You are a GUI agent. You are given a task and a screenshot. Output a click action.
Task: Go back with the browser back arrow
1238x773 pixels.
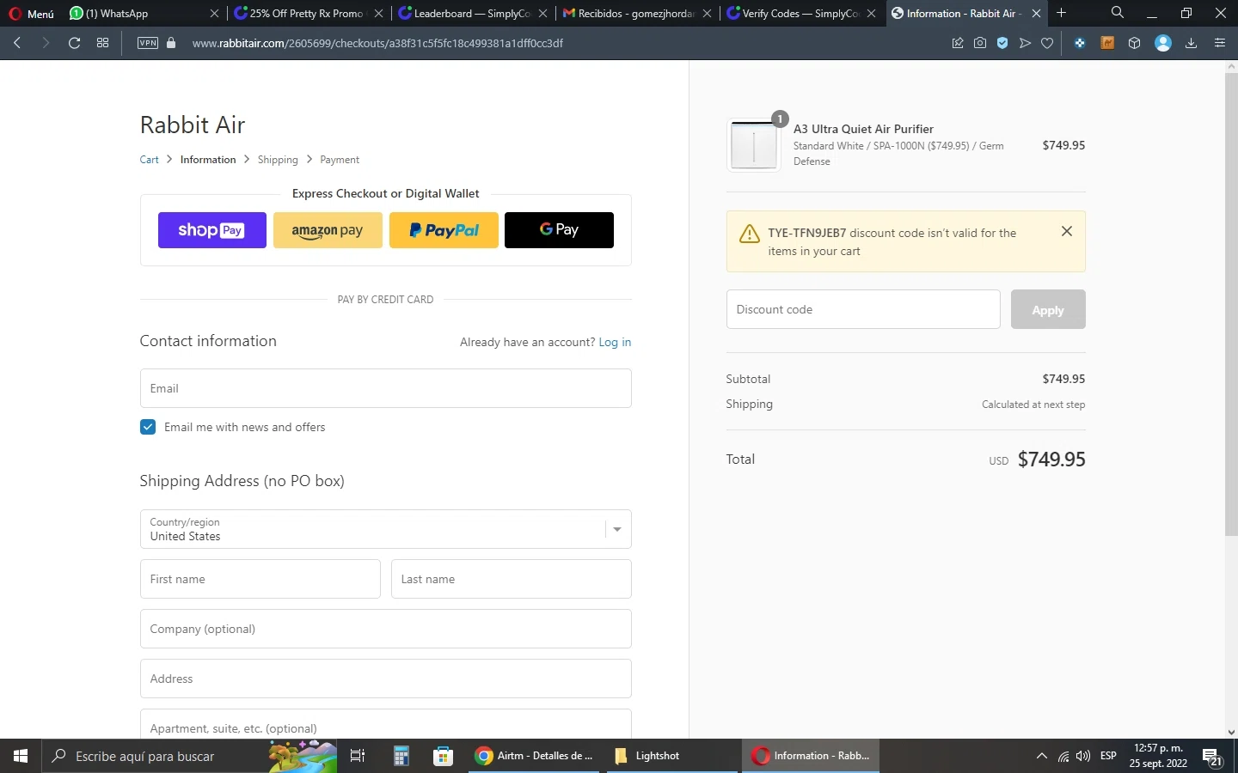coord(17,43)
